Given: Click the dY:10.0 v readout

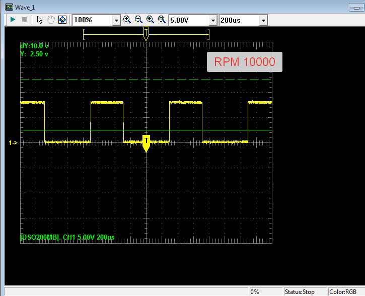Looking at the screenshot, I should click(x=34, y=46).
